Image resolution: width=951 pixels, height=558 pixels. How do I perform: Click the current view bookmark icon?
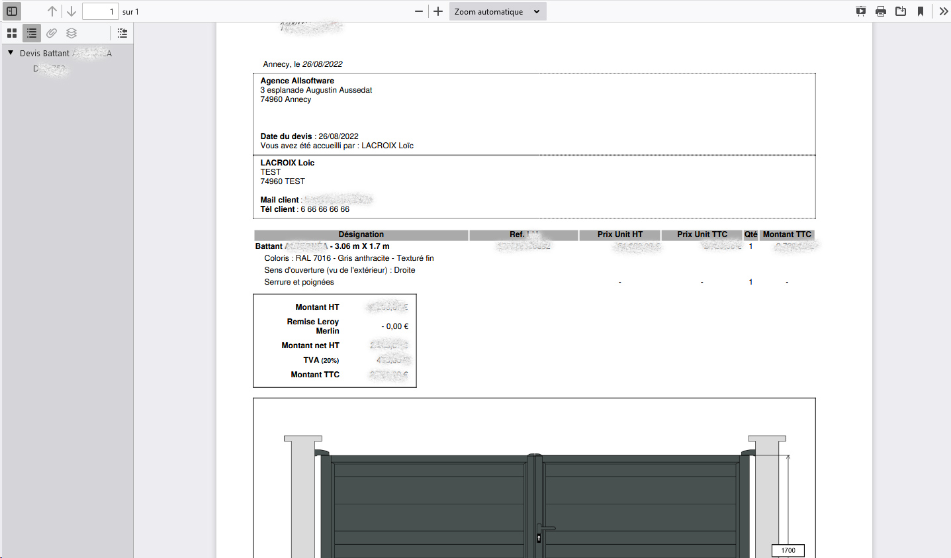921,11
